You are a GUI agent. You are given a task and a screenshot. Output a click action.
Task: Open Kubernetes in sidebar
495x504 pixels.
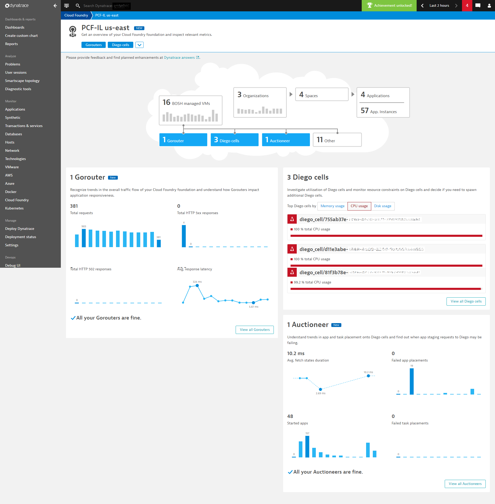[14, 208]
